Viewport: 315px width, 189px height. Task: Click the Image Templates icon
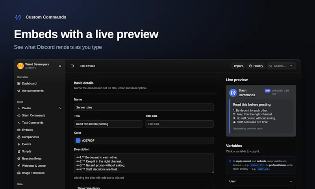[19, 173]
